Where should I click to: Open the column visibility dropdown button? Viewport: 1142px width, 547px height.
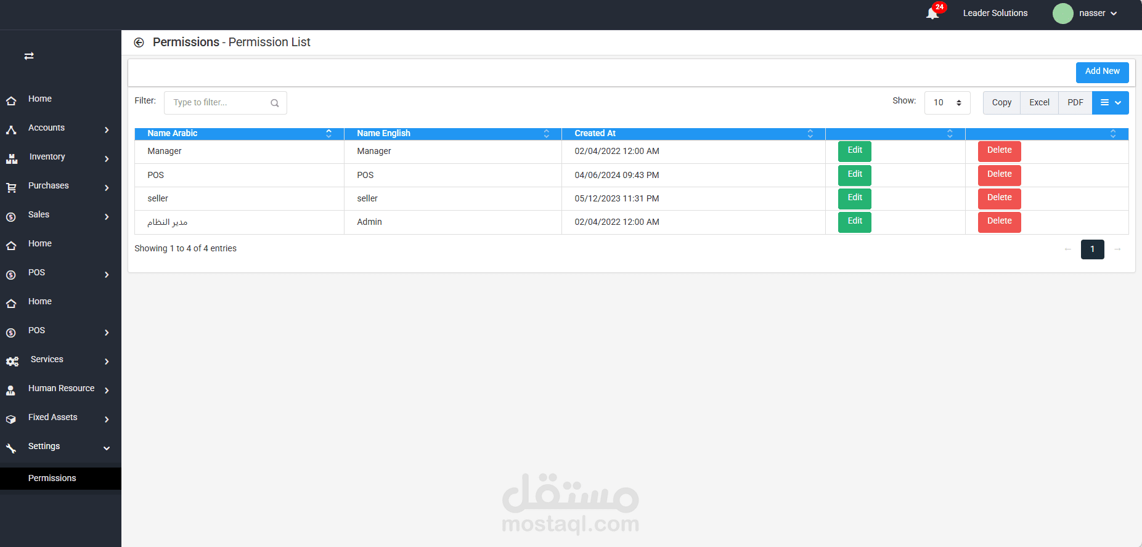tap(1110, 103)
